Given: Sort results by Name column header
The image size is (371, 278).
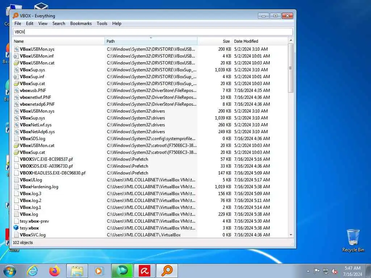Looking at the screenshot, I should pyautogui.click(x=58, y=41).
